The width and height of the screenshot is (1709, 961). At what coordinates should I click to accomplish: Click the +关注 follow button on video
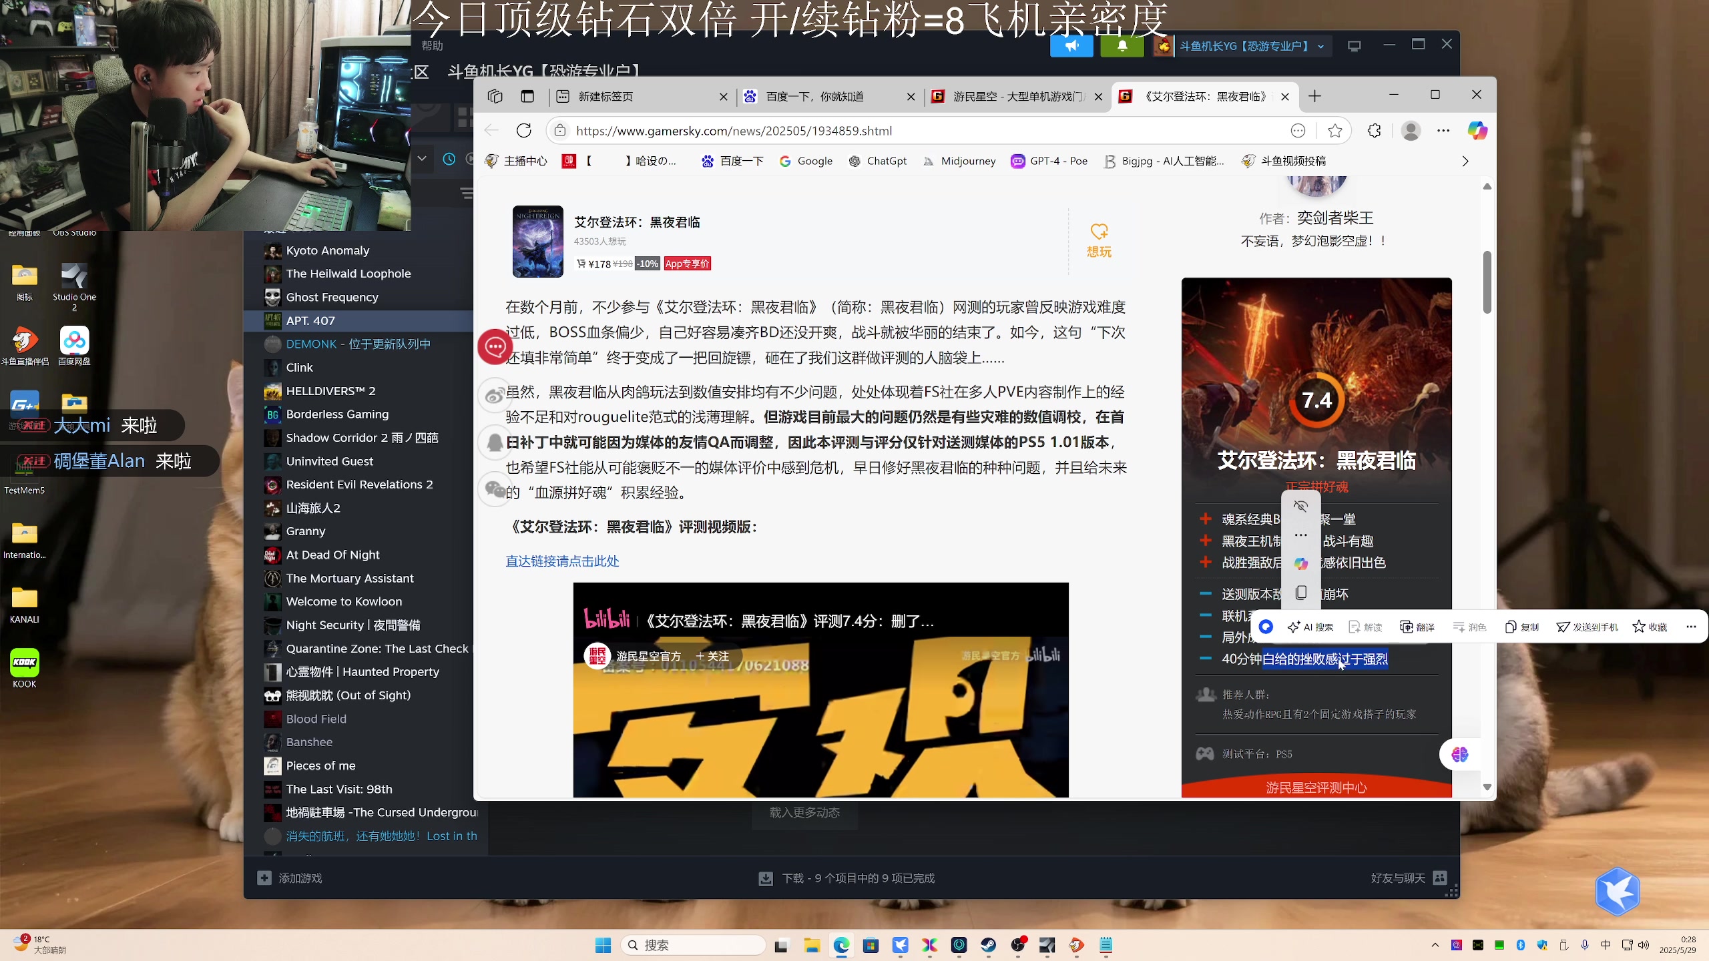[712, 657]
